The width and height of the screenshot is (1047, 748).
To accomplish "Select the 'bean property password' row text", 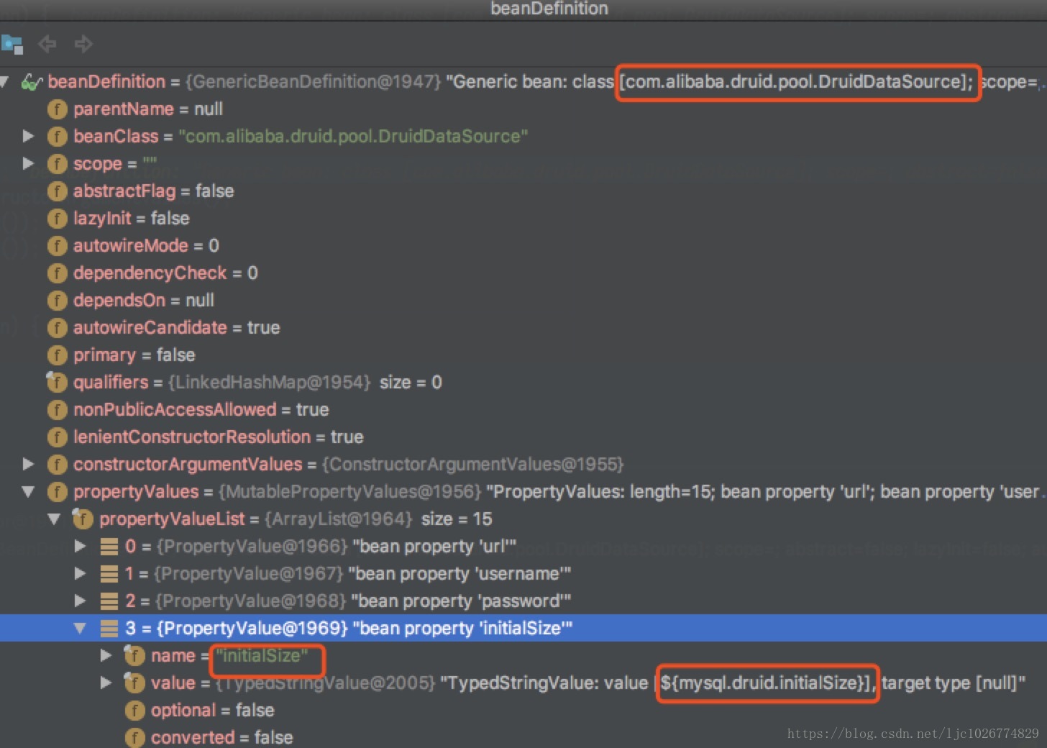I will tap(461, 601).
